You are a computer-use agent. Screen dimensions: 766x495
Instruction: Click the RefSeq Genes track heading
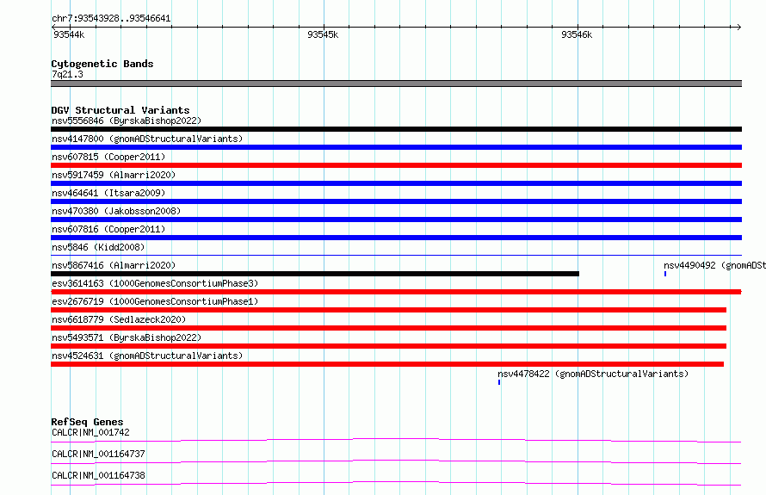[87, 422]
